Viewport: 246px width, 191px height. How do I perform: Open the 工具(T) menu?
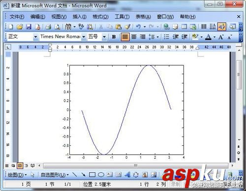pyautogui.click(x=122, y=17)
